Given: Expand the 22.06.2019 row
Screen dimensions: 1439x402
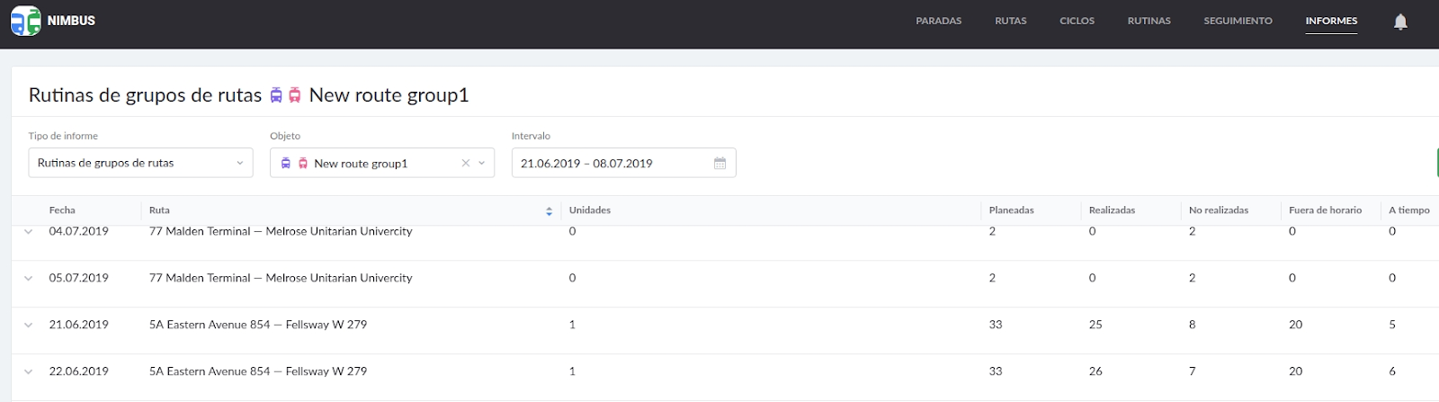Looking at the screenshot, I should tap(28, 372).
